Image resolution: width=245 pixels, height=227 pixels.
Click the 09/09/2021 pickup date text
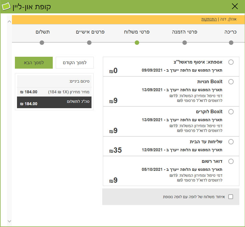[x=152, y=70]
